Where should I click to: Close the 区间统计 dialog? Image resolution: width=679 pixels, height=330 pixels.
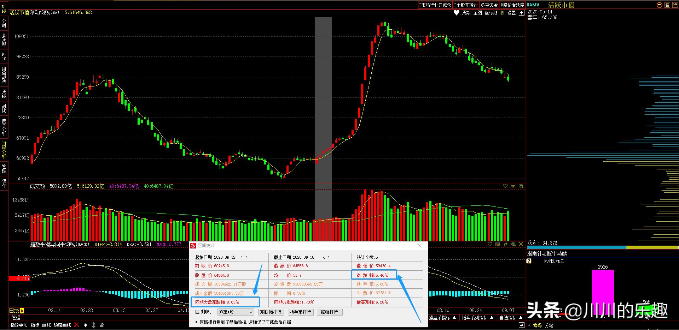[420, 246]
